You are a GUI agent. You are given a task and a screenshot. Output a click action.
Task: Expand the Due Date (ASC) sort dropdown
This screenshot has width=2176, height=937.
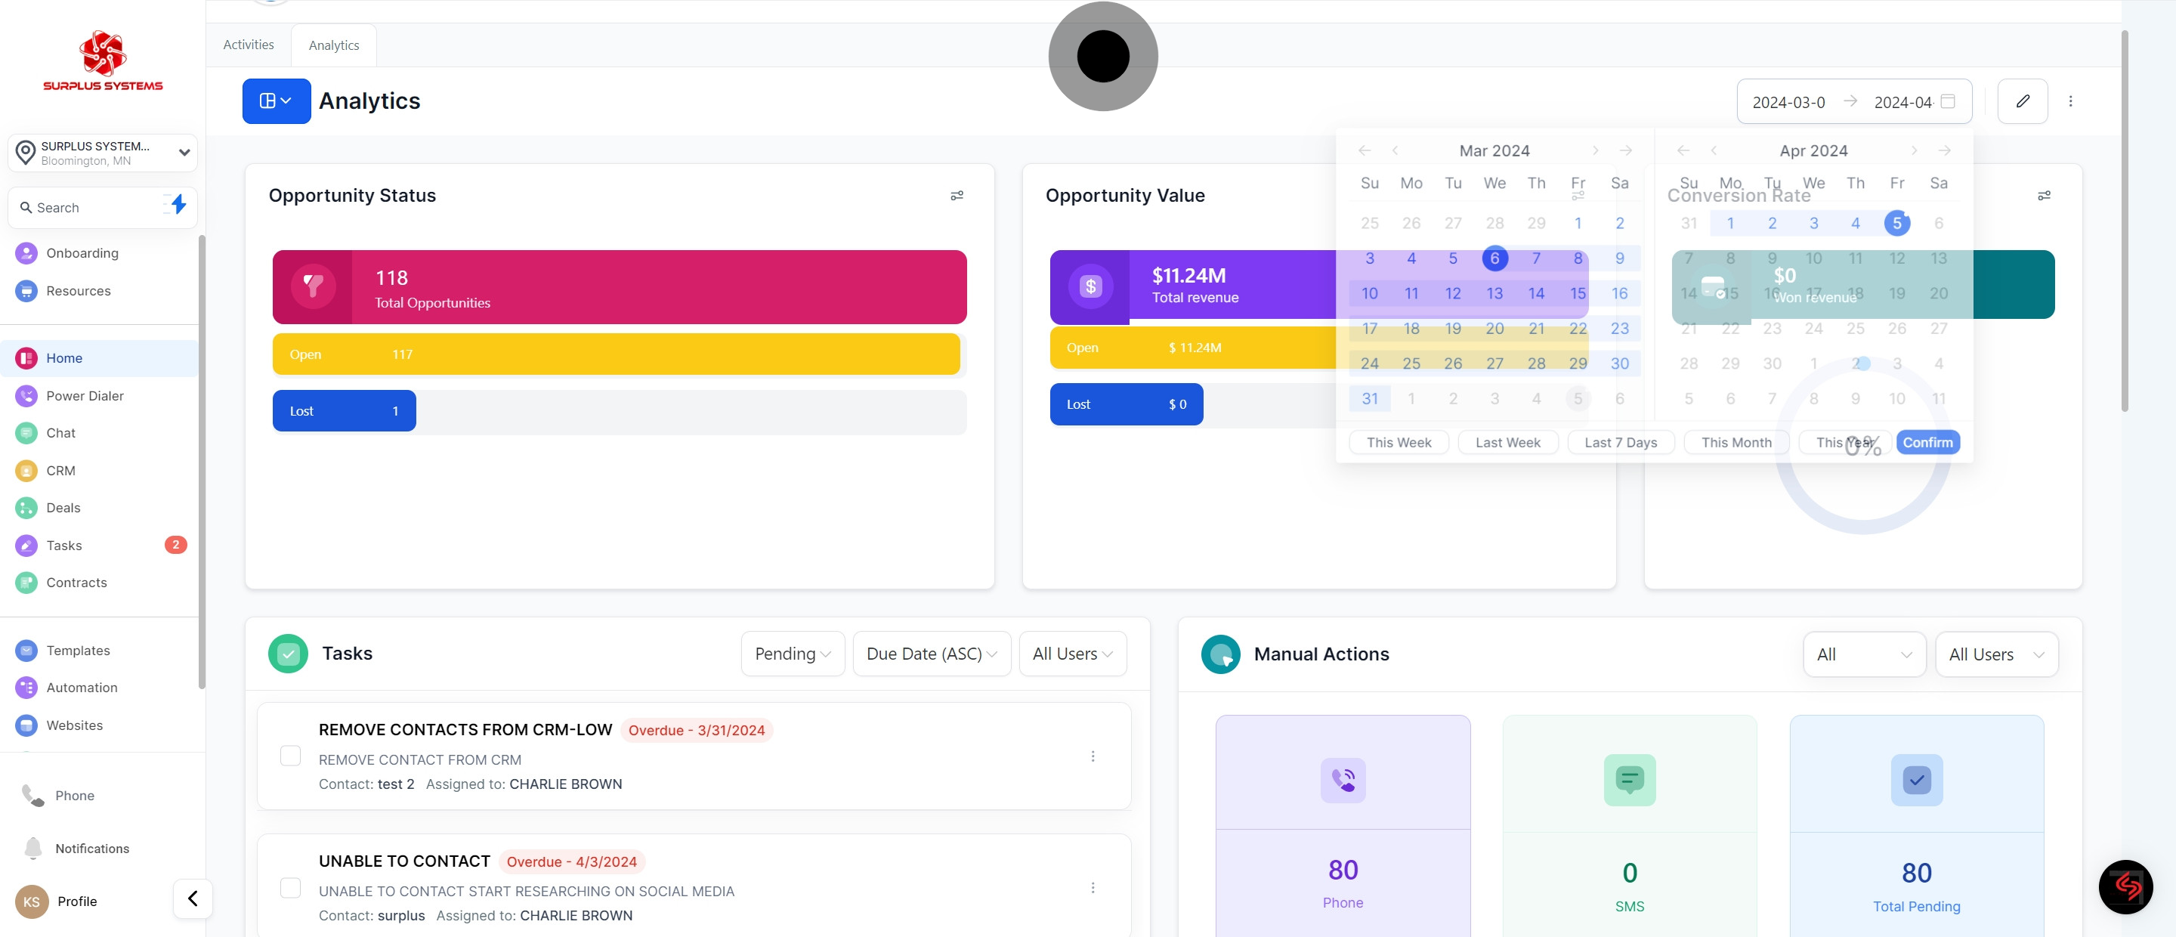tap(931, 654)
